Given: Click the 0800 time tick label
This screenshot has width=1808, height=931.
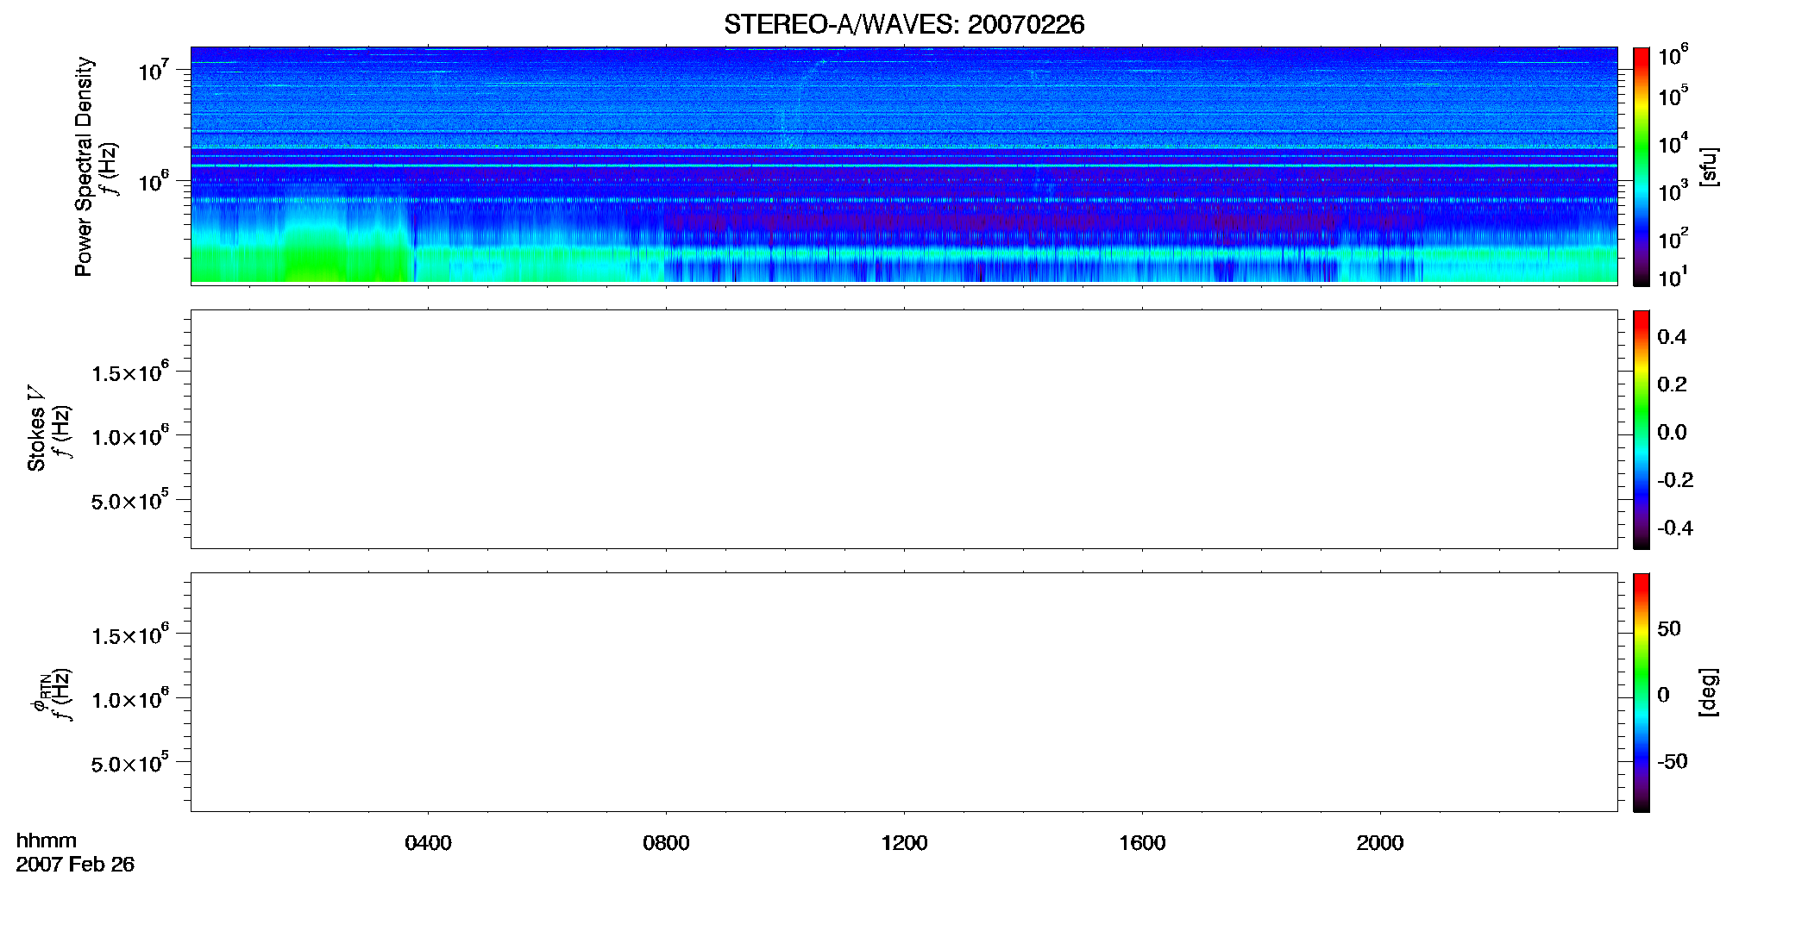Looking at the screenshot, I should [666, 843].
